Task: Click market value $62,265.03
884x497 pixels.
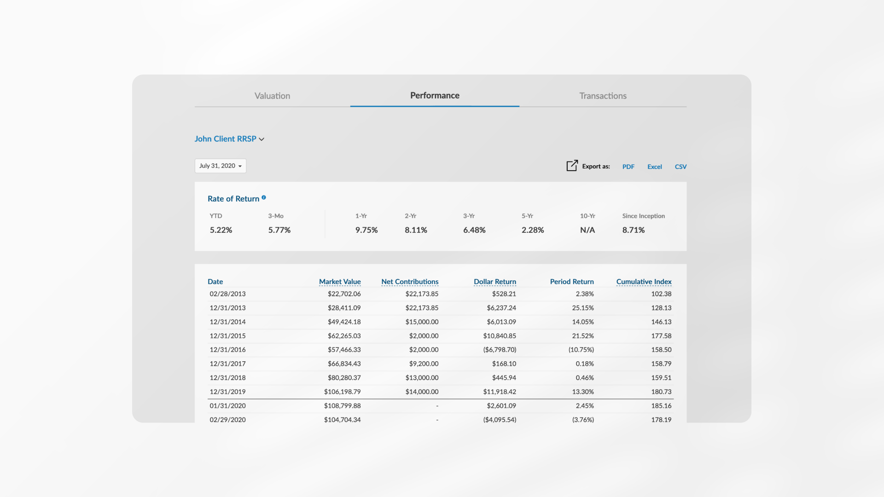Action: pos(344,336)
